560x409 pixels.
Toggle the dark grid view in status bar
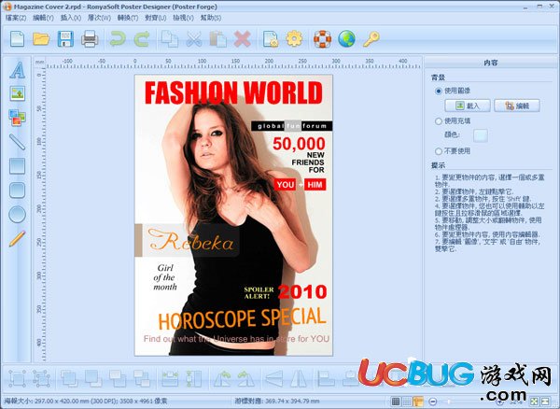pos(396,402)
